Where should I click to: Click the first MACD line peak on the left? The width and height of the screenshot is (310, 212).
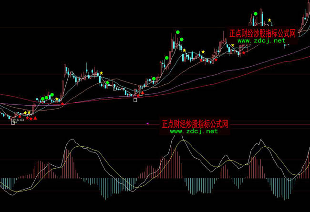(72, 140)
